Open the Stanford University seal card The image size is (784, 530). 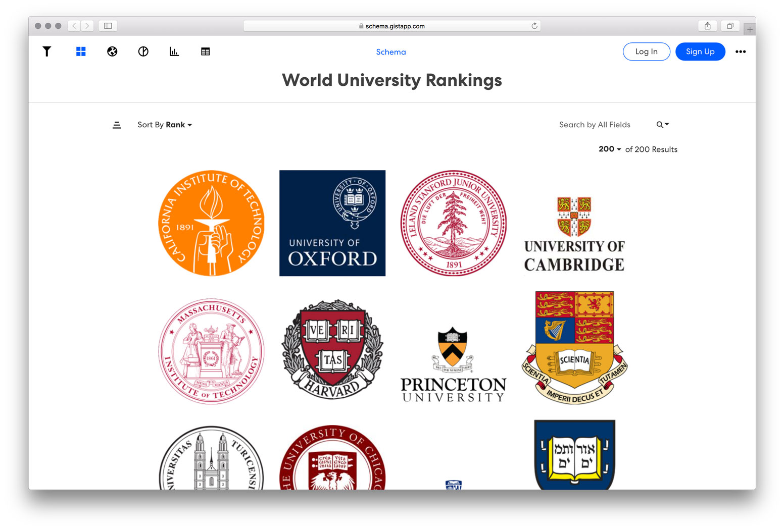click(x=454, y=223)
